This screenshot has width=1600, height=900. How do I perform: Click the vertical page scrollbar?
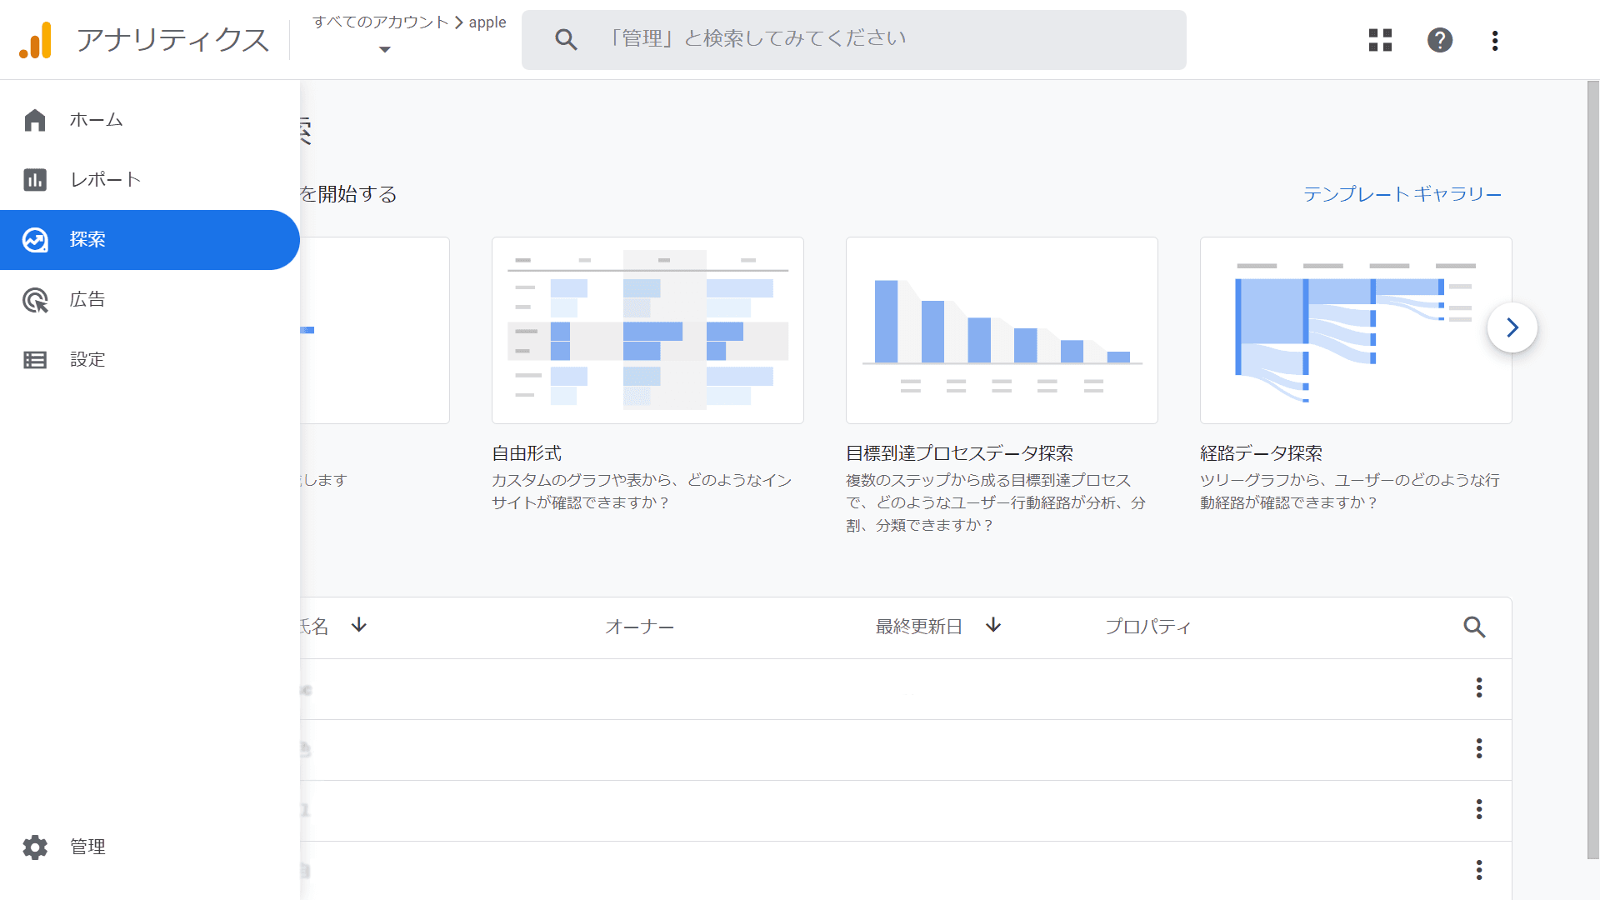point(1592,469)
